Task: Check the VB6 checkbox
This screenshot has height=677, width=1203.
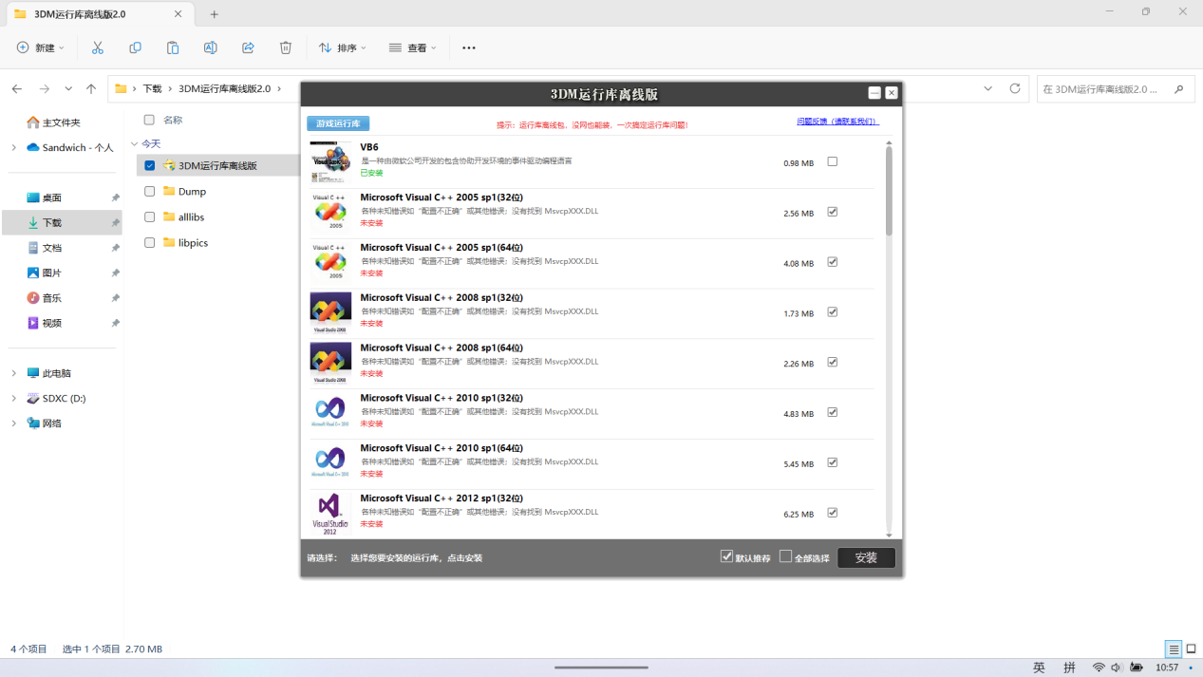Action: point(833,161)
